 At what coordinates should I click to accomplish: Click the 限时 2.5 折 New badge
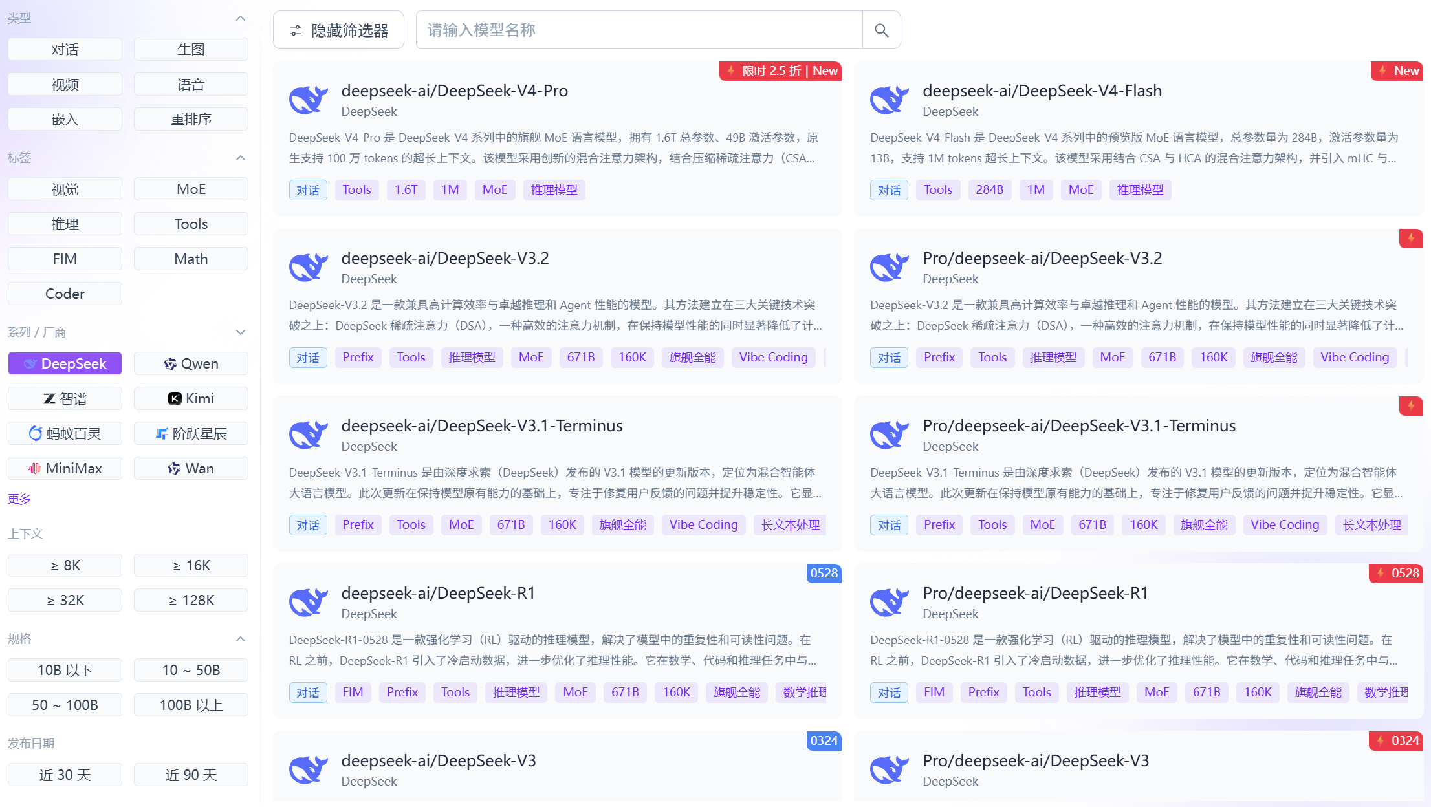click(780, 70)
